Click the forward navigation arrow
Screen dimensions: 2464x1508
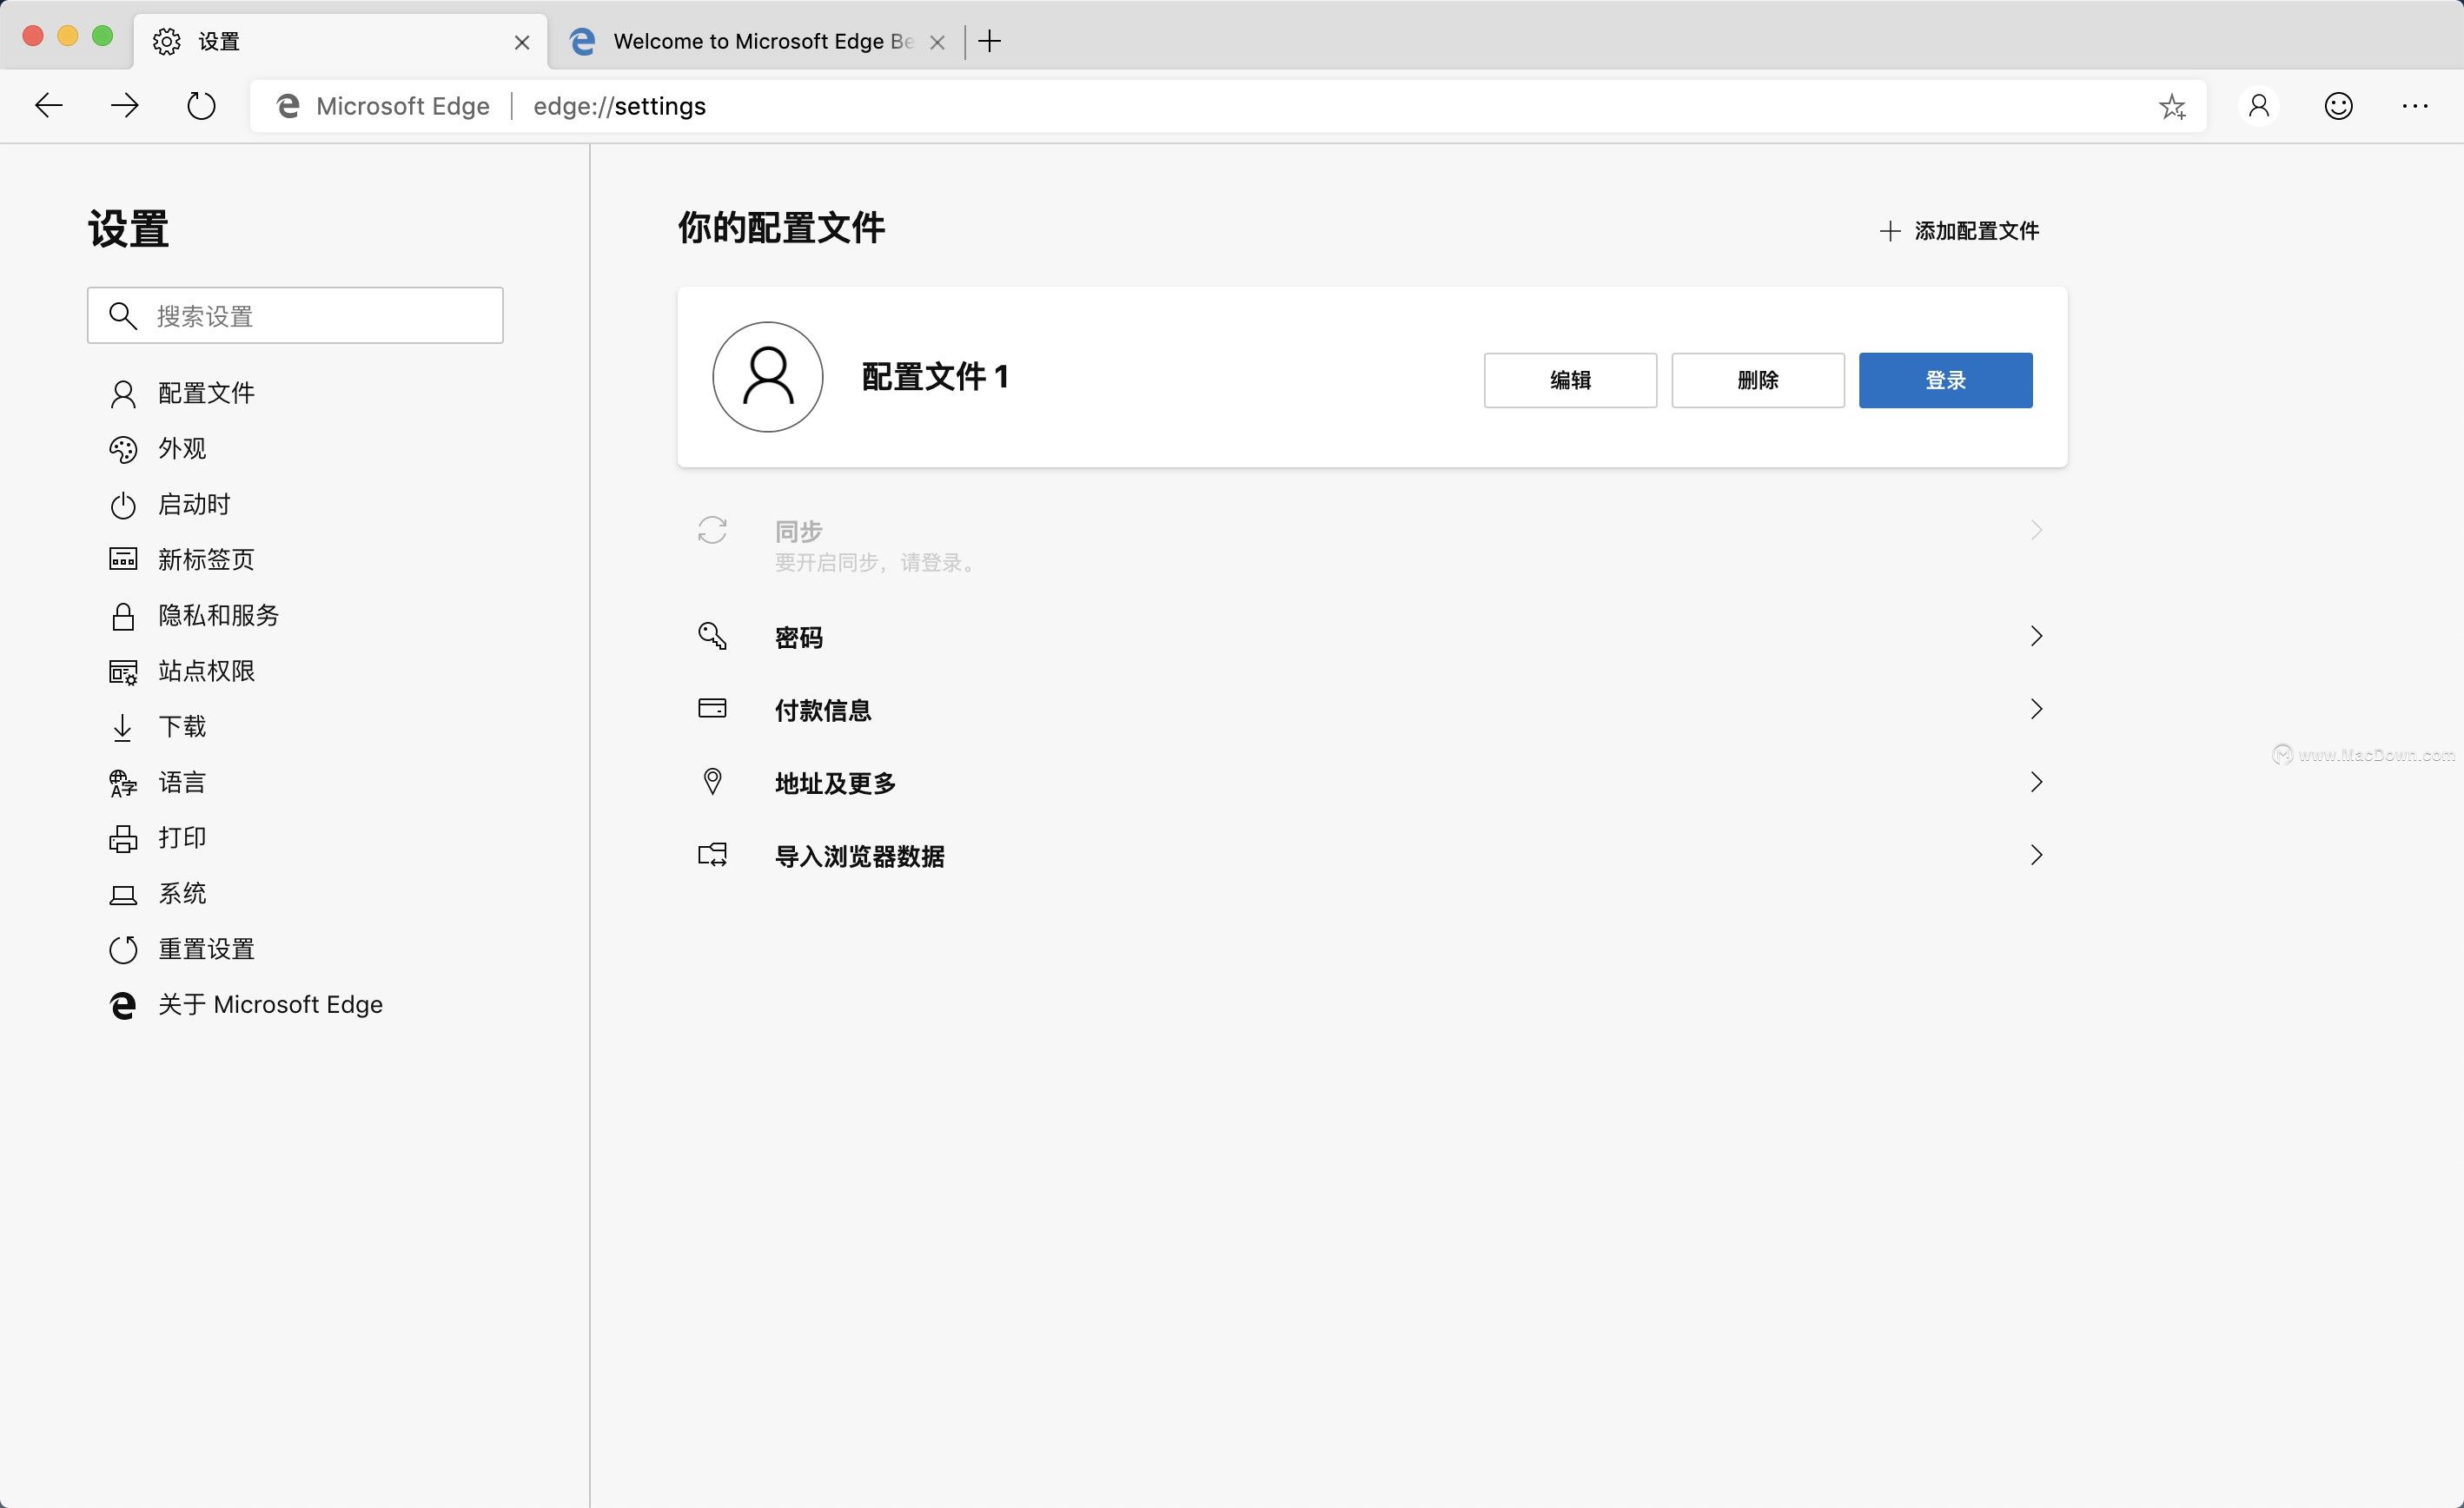pyautogui.click(x=125, y=106)
